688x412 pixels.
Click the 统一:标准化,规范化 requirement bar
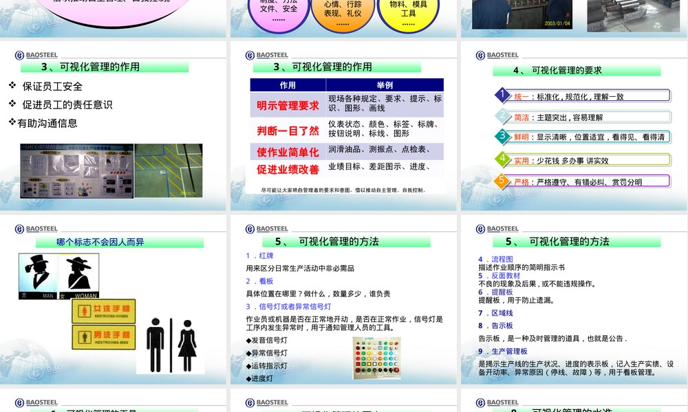[590, 96]
